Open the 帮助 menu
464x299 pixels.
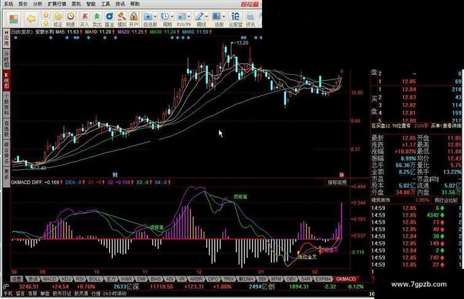click(134, 4)
